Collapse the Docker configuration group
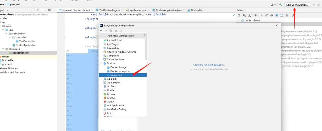Image resolution: width=322 pixels, height=131 pixels. tap(101, 63)
